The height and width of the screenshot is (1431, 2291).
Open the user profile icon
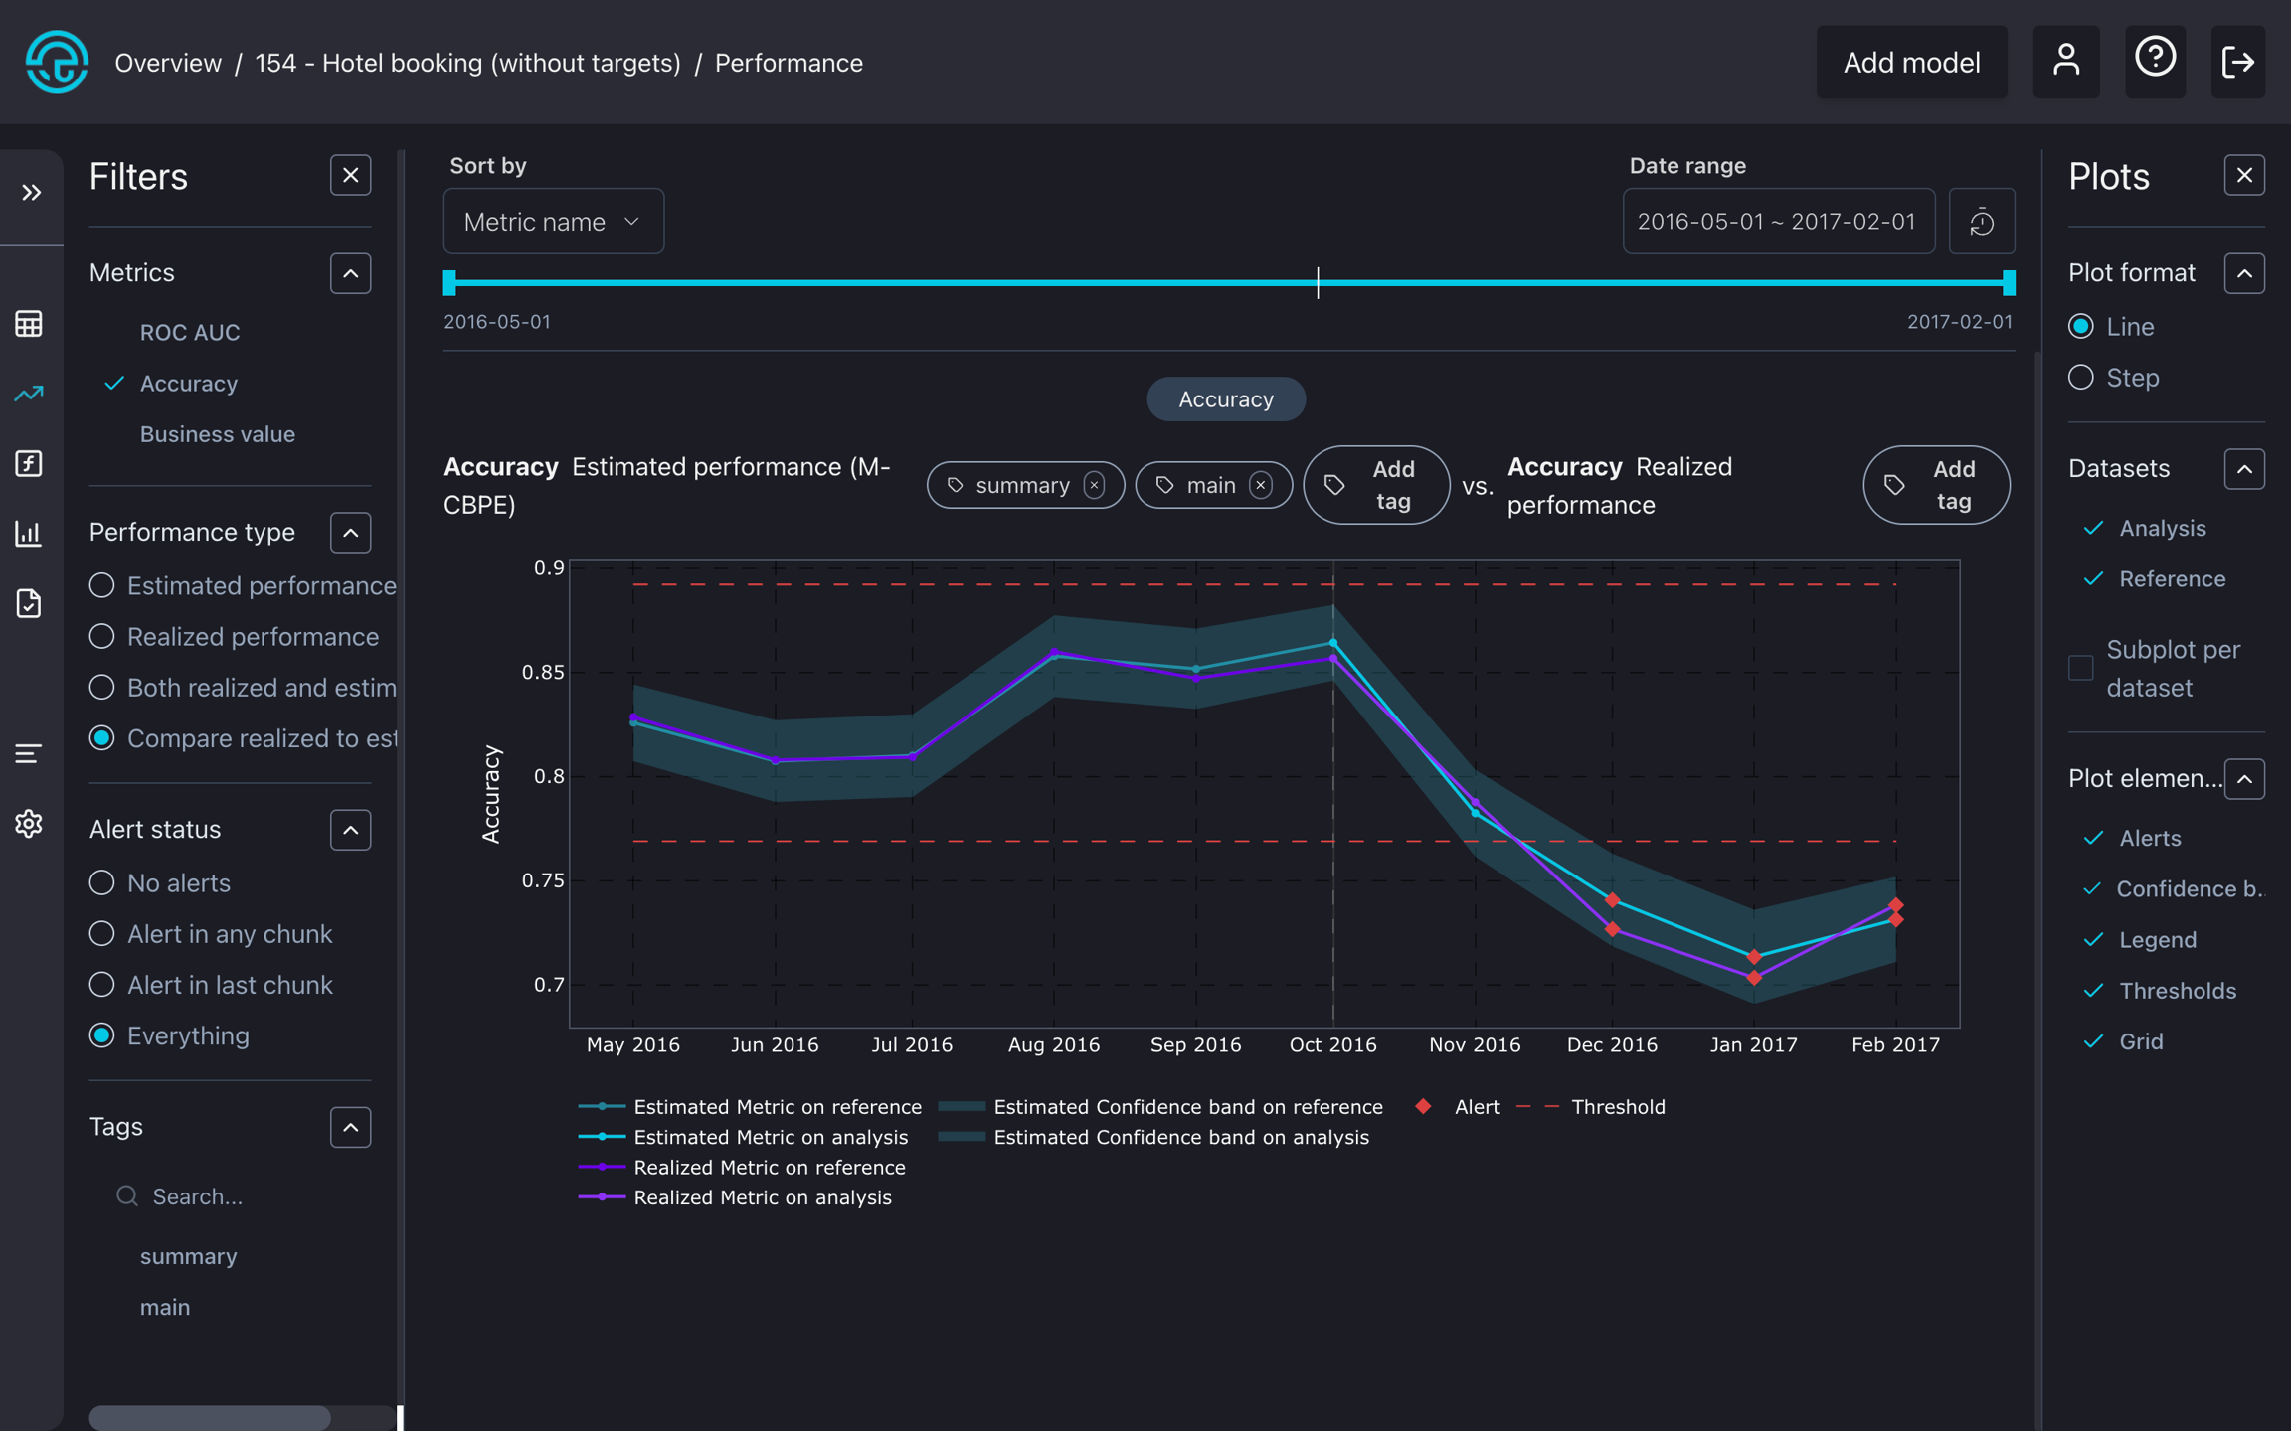[x=2065, y=62]
